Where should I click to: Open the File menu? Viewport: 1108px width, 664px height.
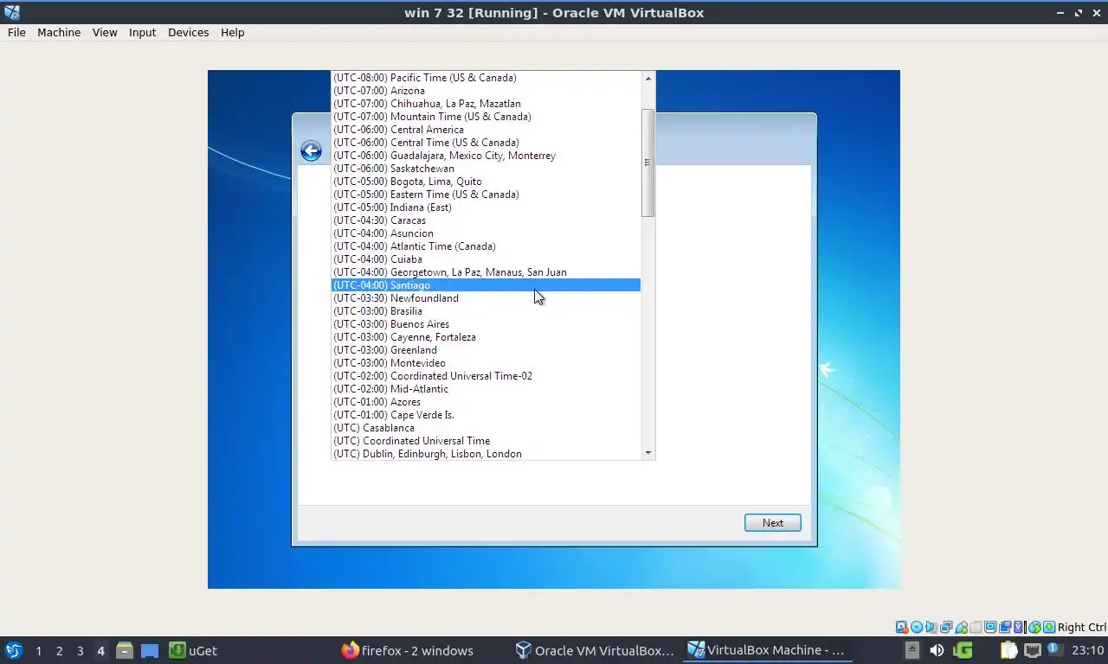(16, 32)
